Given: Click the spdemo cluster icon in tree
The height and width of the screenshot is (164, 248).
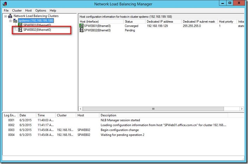Looking at the screenshot, I should point(15,21).
